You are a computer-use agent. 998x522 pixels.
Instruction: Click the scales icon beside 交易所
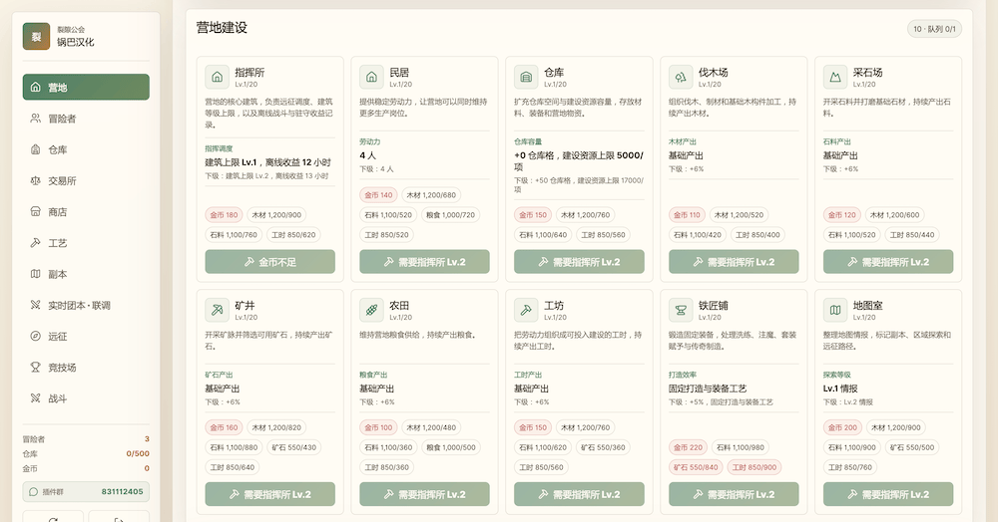pyautogui.click(x=36, y=180)
